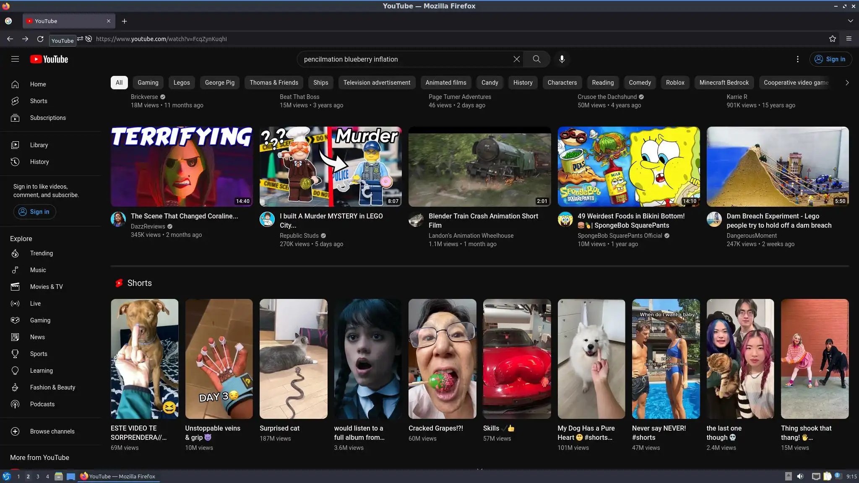
Task: Click the search magnifier button
Action: click(536, 59)
